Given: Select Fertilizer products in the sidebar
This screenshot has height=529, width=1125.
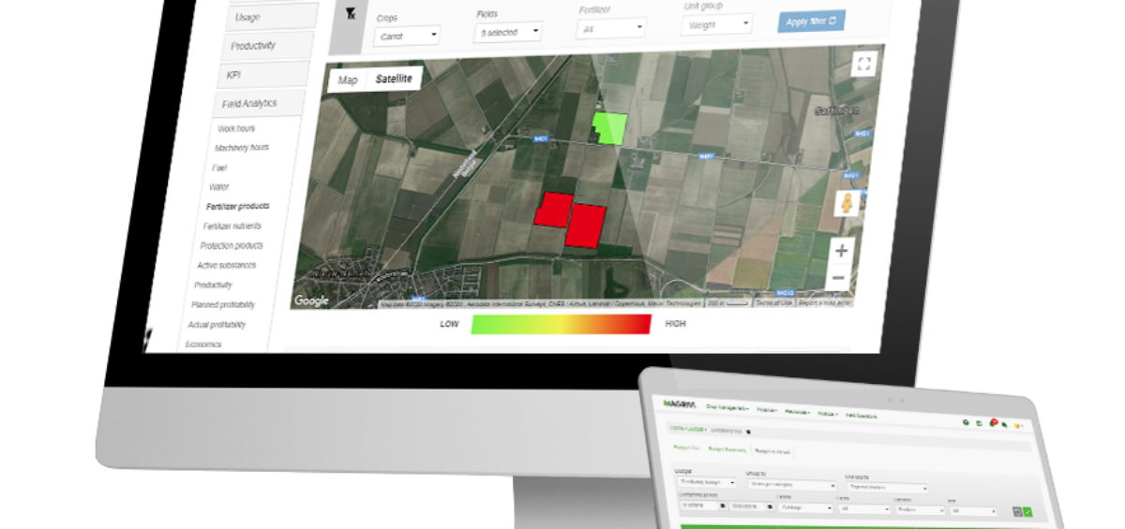Looking at the screenshot, I should coord(238,206).
